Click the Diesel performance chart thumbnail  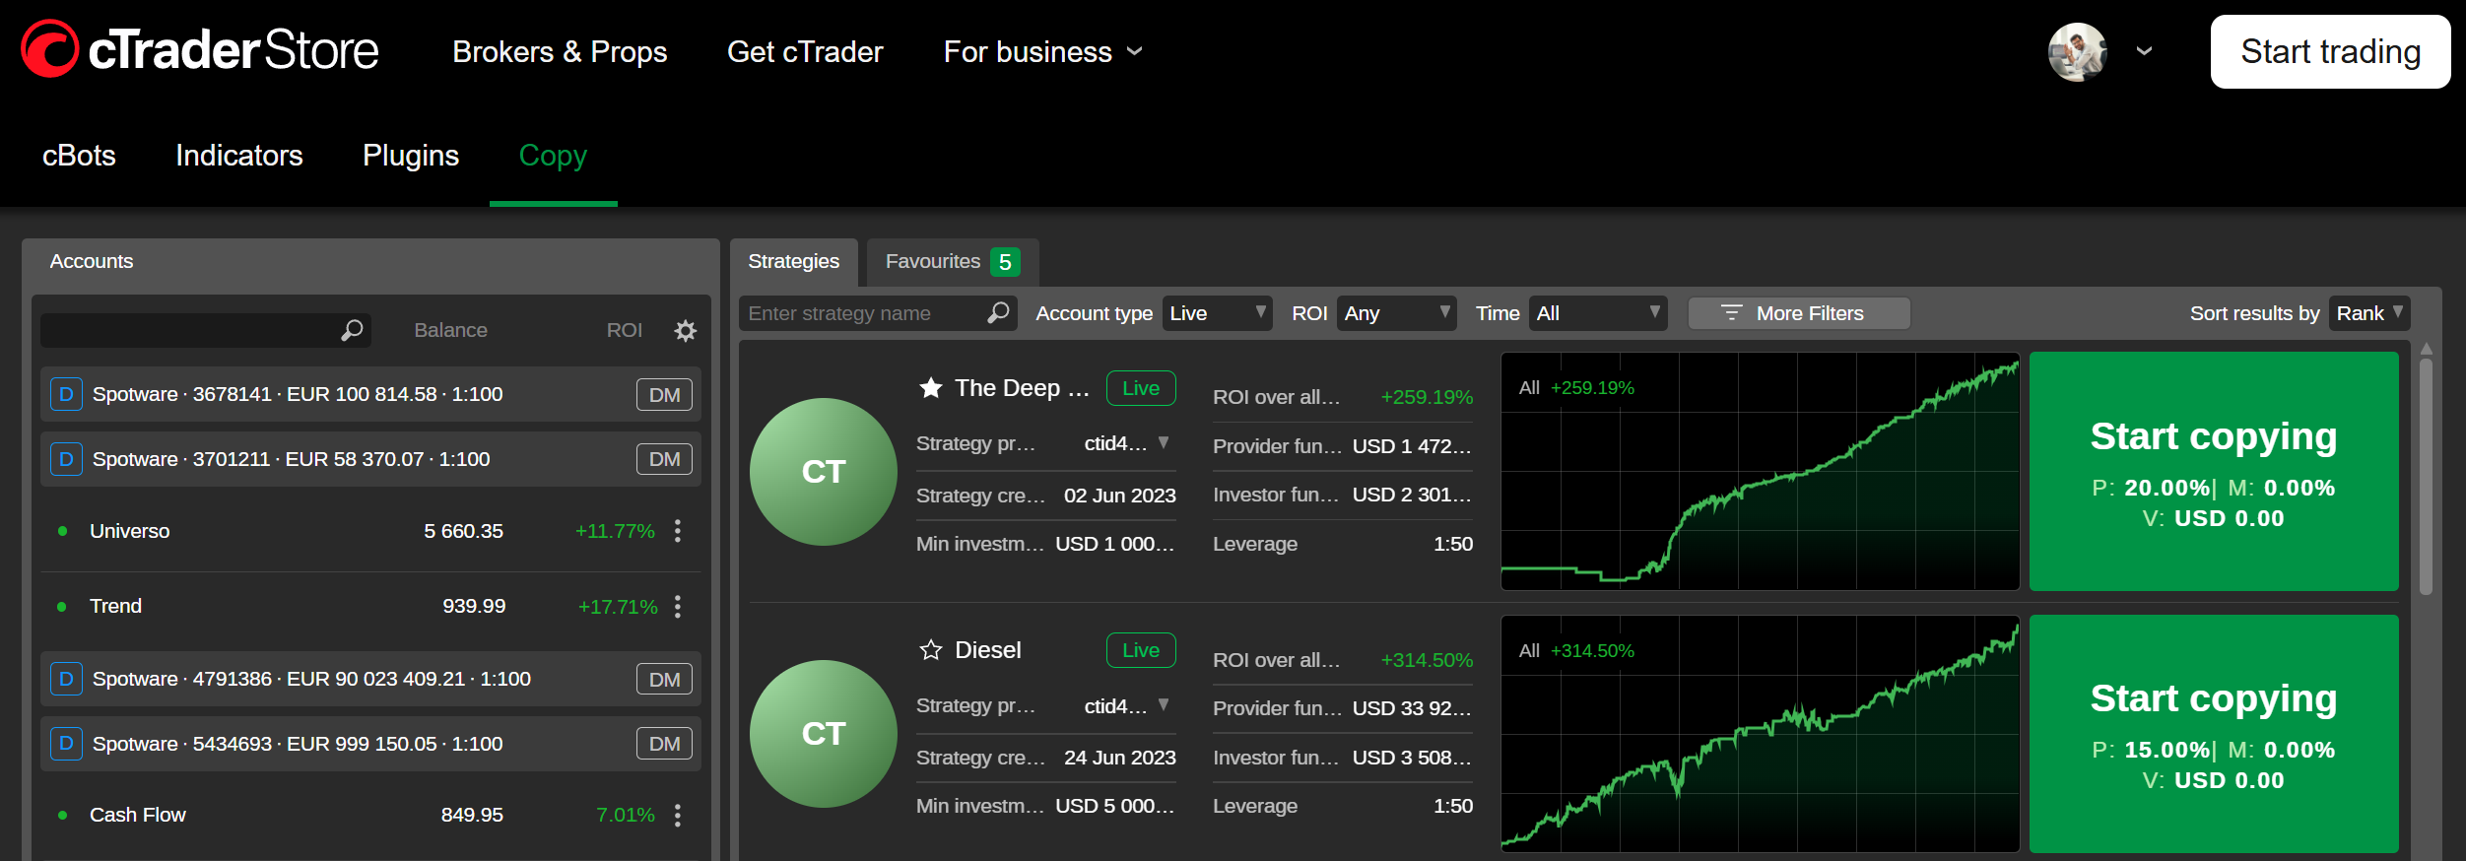pos(1760,734)
